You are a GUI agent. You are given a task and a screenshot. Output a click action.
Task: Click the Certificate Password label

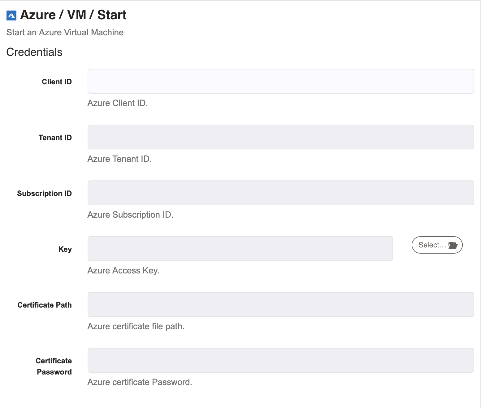[x=54, y=366]
